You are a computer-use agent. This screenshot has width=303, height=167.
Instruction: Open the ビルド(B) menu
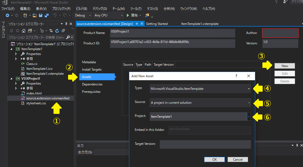pyautogui.click(x=82, y=9)
